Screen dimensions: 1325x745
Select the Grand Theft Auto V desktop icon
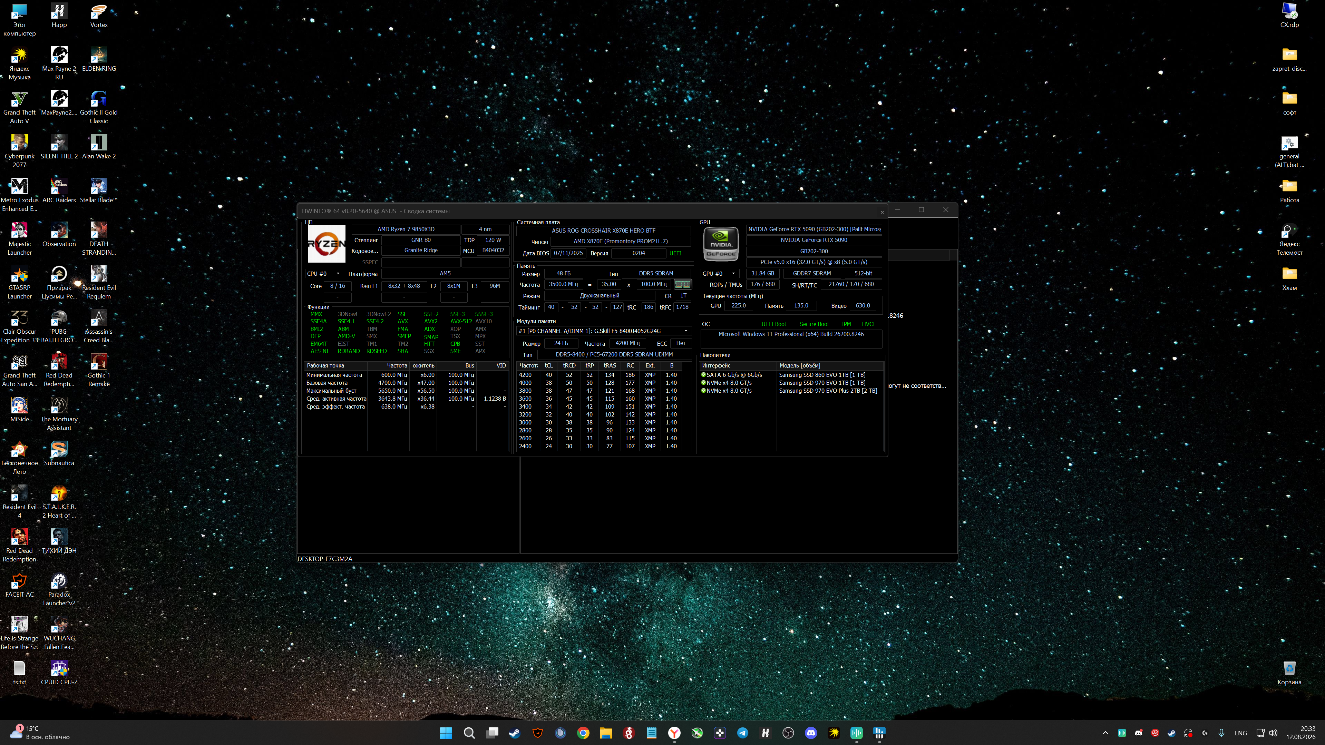pos(20,107)
